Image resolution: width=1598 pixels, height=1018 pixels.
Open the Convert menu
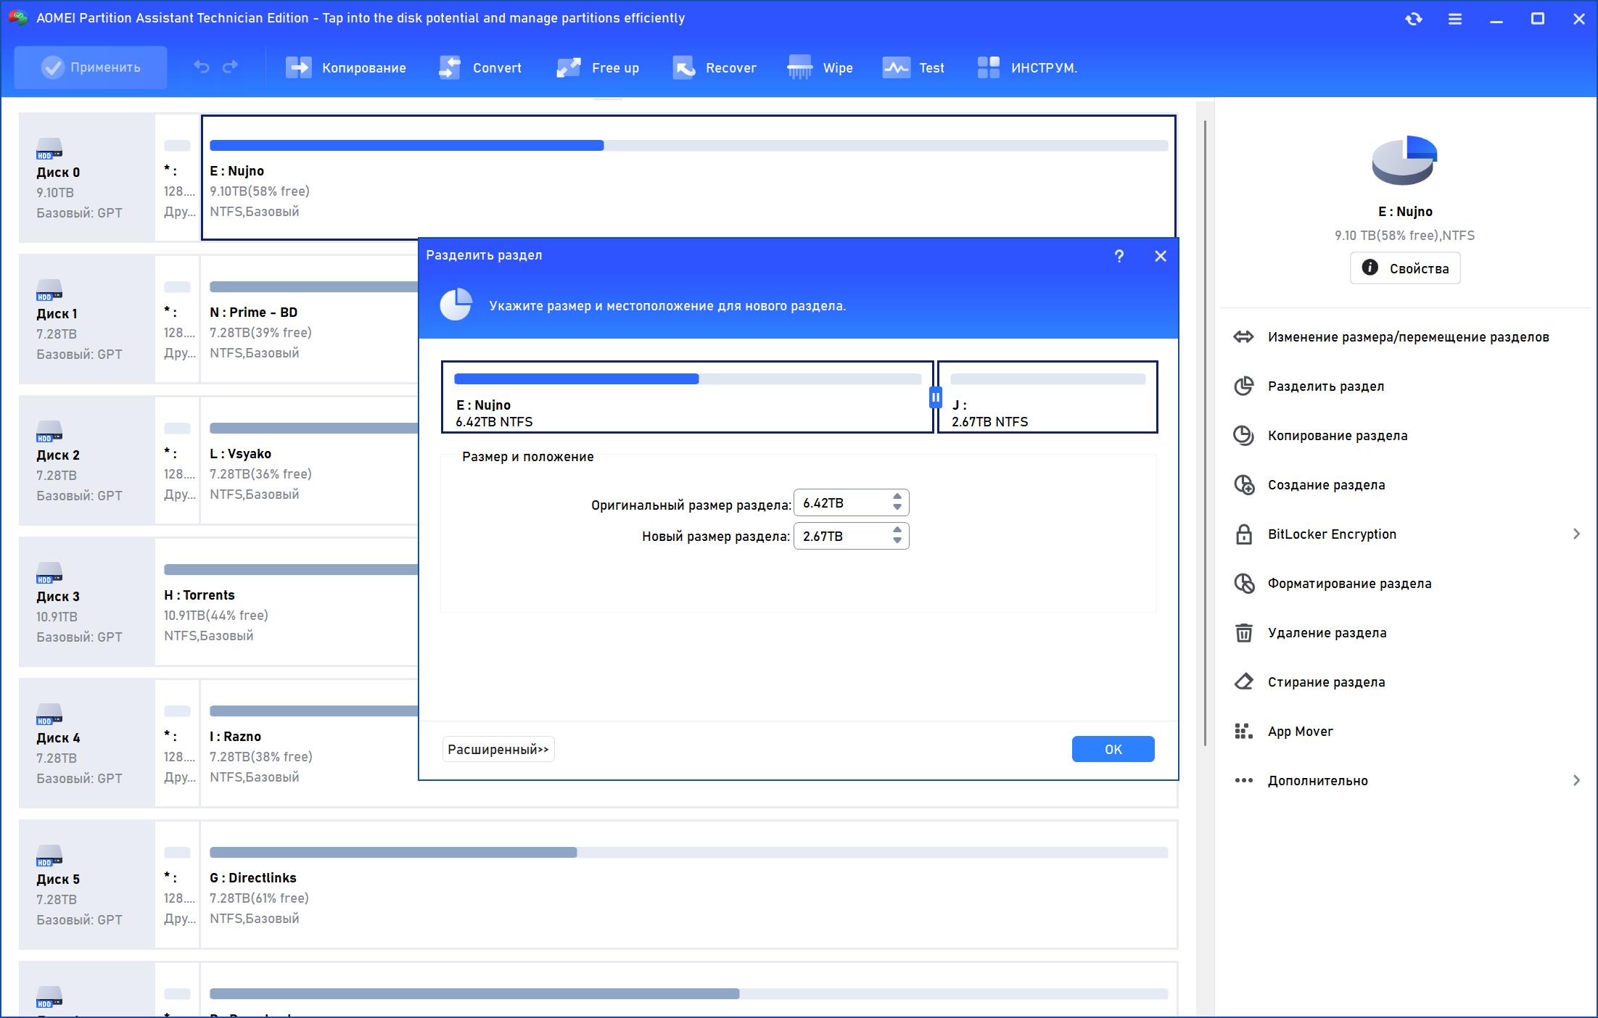point(480,67)
